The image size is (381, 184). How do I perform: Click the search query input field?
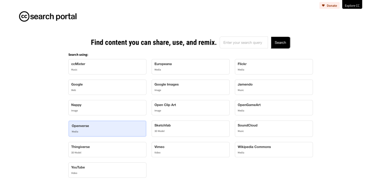[x=243, y=42]
